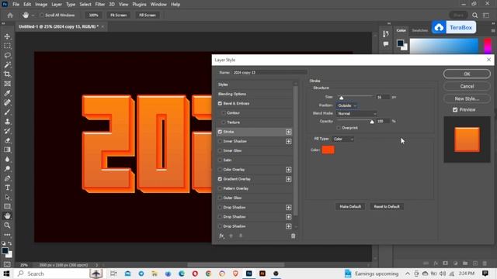Toggle Gradient Overlay checkbox
The image size is (497, 279).
(220, 179)
